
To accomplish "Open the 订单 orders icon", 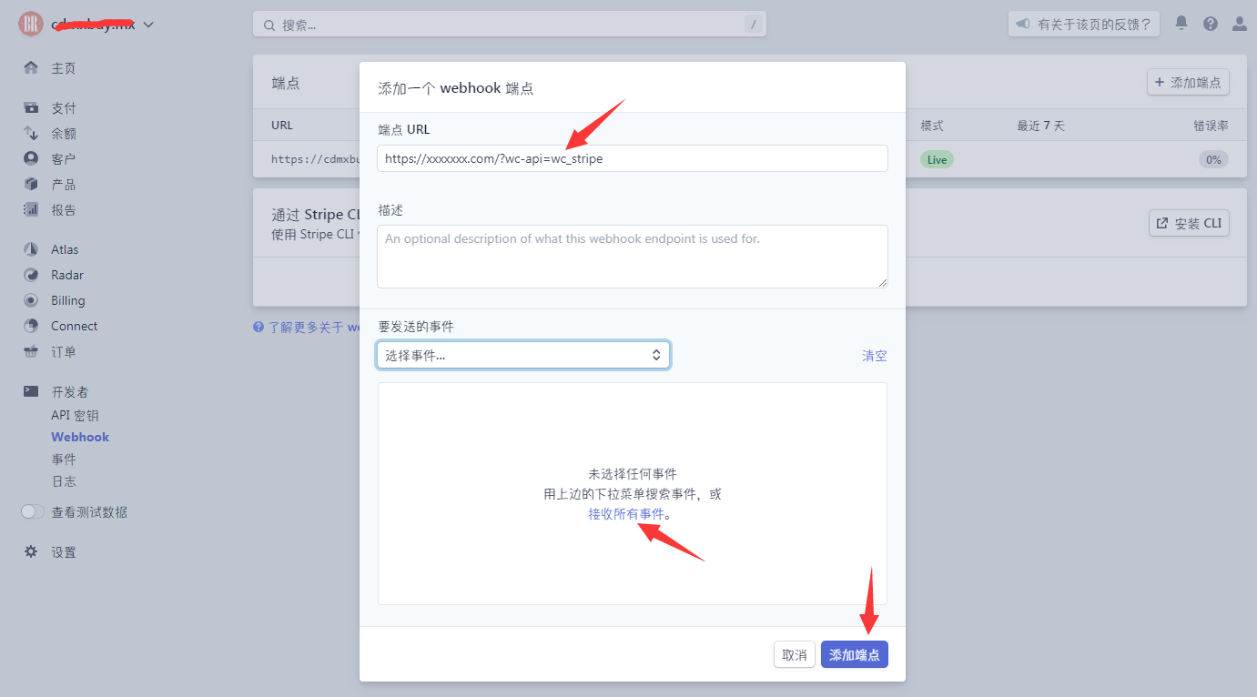I will pos(31,351).
